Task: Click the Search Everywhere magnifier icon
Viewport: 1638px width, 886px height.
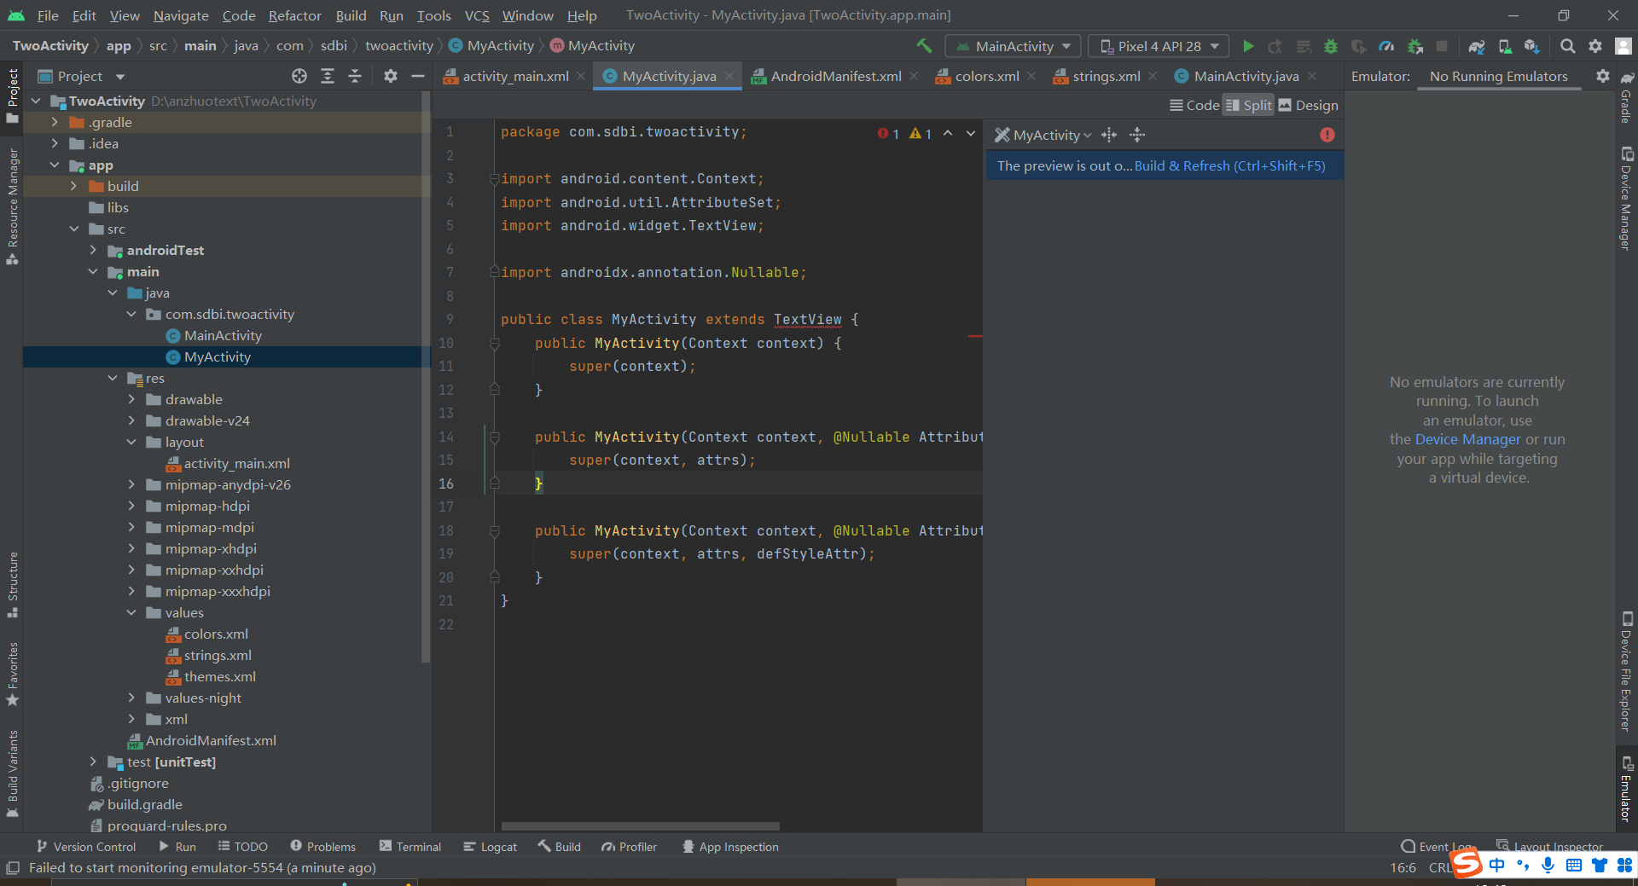Action: pos(1567,46)
